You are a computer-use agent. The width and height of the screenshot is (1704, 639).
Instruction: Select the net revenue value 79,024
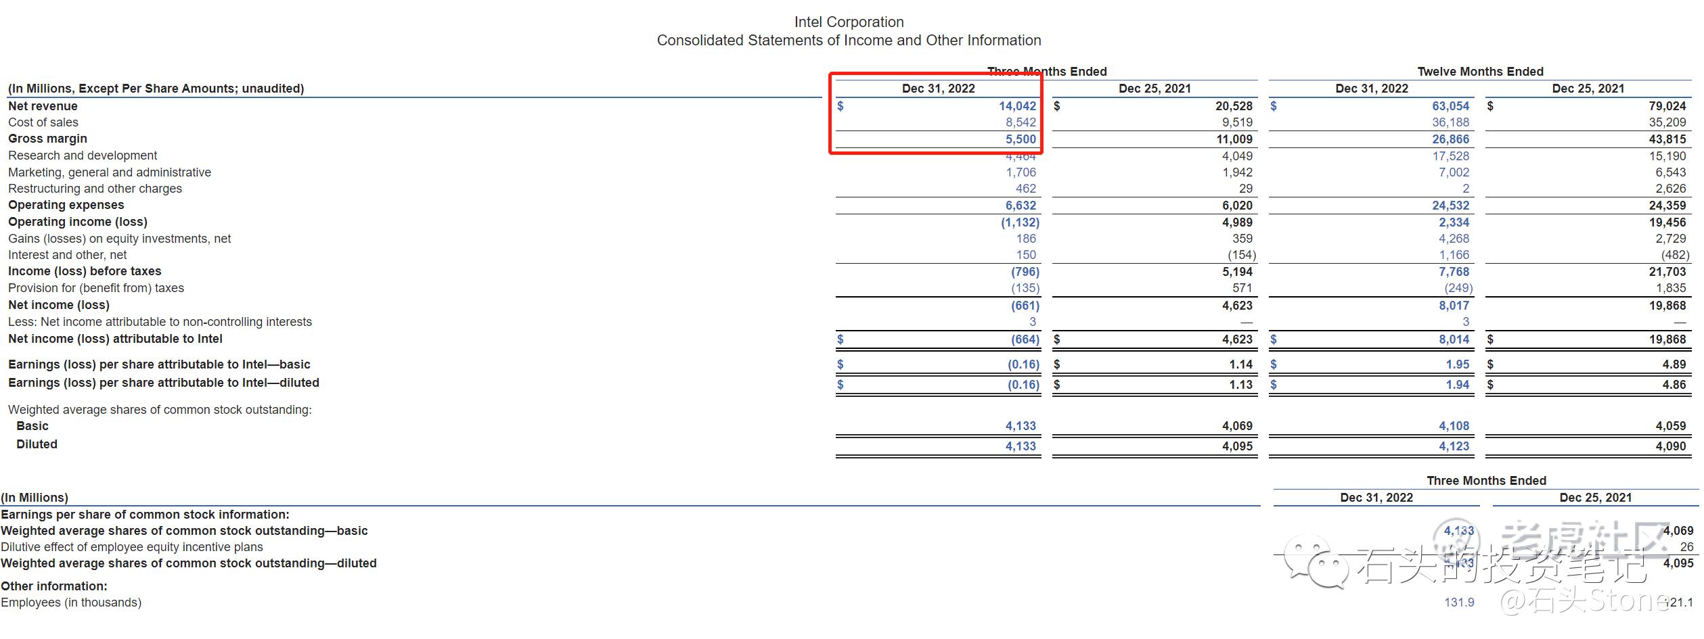[1667, 106]
